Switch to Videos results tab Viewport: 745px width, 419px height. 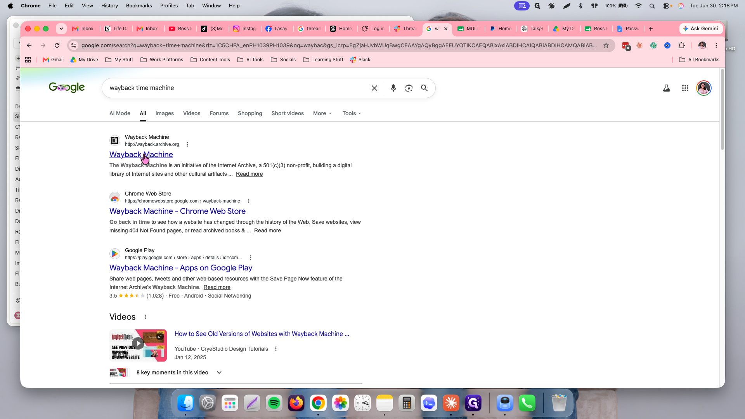point(192,113)
